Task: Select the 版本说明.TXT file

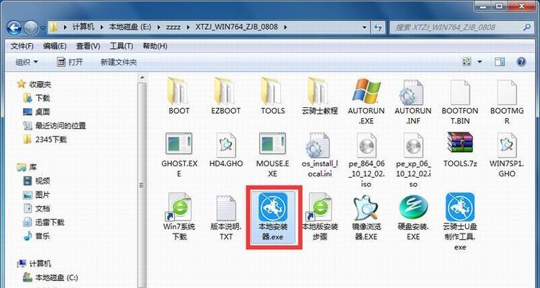Action: coord(226,217)
